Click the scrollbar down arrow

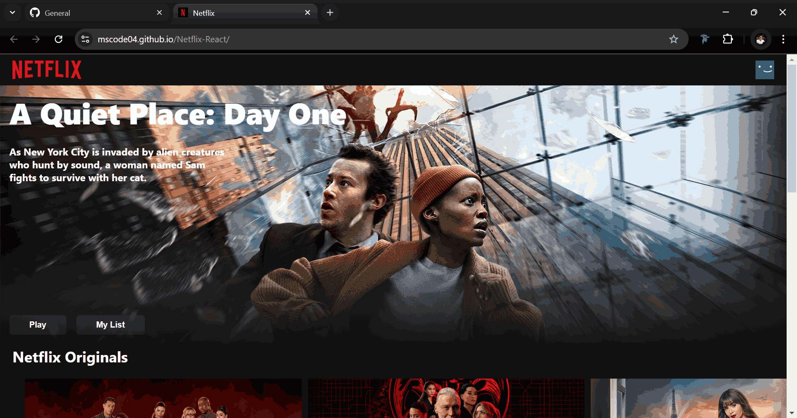coord(792,414)
